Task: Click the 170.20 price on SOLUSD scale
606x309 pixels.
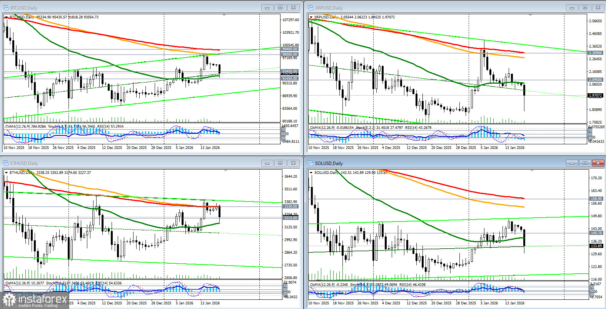Action: pos(596,178)
